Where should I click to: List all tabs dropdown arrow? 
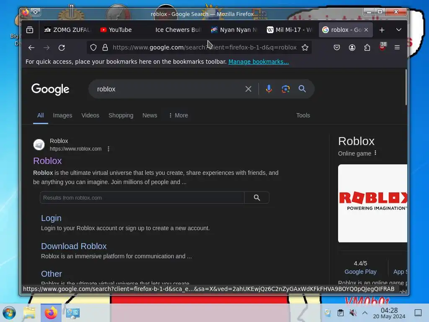(399, 30)
